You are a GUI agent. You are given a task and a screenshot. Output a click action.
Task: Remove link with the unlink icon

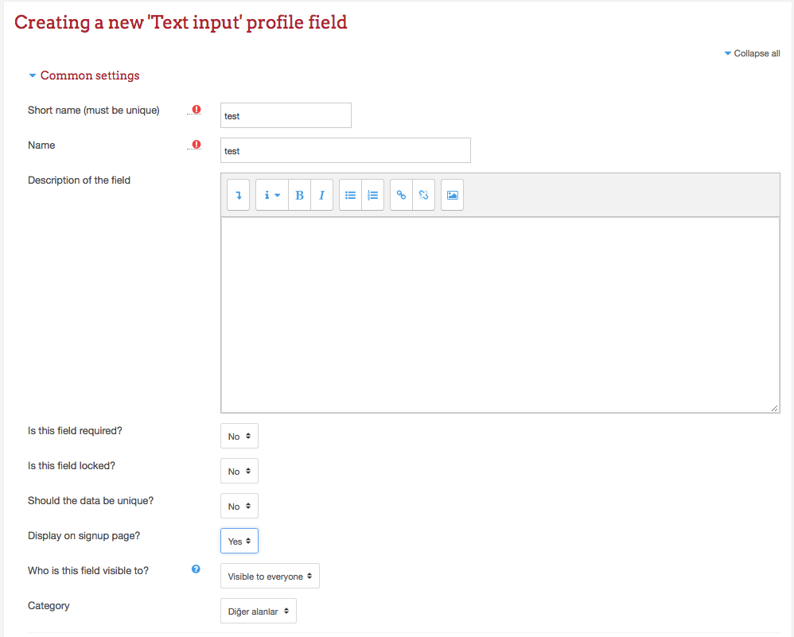click(424, 195)
